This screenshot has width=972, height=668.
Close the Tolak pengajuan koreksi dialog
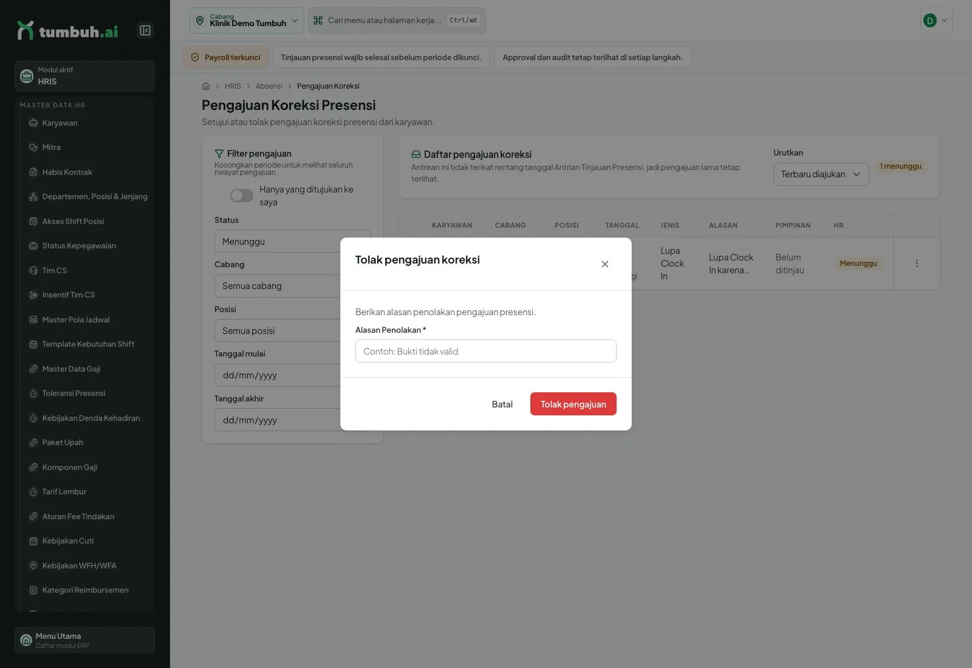[x=605, y=264]
